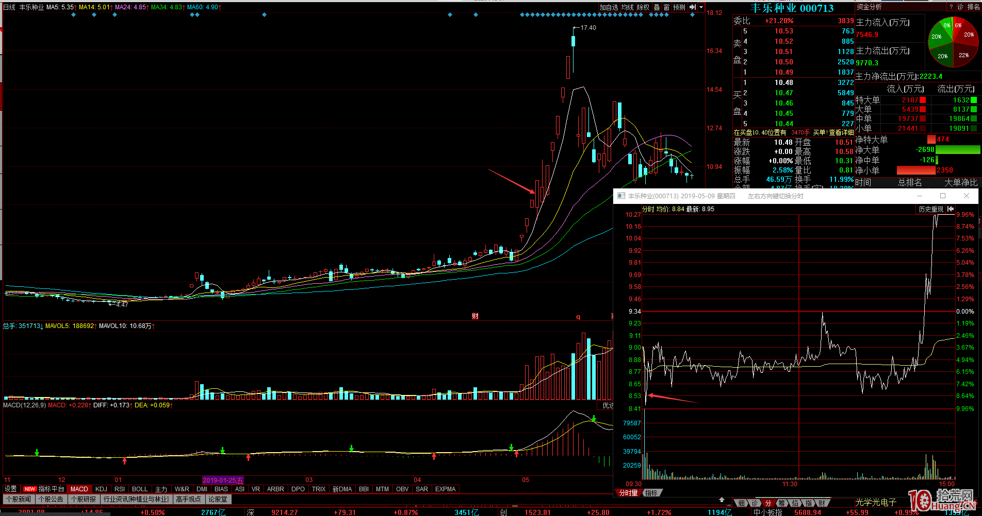Open the 窗 window layout option
Screen dimensions: 982x516
[666, 7]
